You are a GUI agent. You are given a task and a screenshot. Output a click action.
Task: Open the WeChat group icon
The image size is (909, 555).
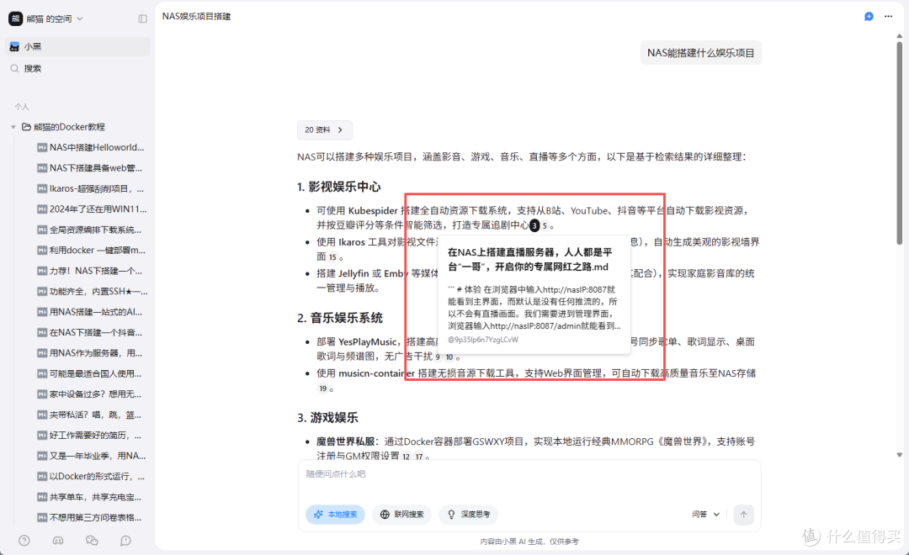coord(92,541)
